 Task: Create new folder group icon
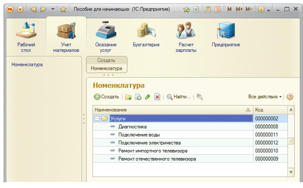tap(128, 97)
